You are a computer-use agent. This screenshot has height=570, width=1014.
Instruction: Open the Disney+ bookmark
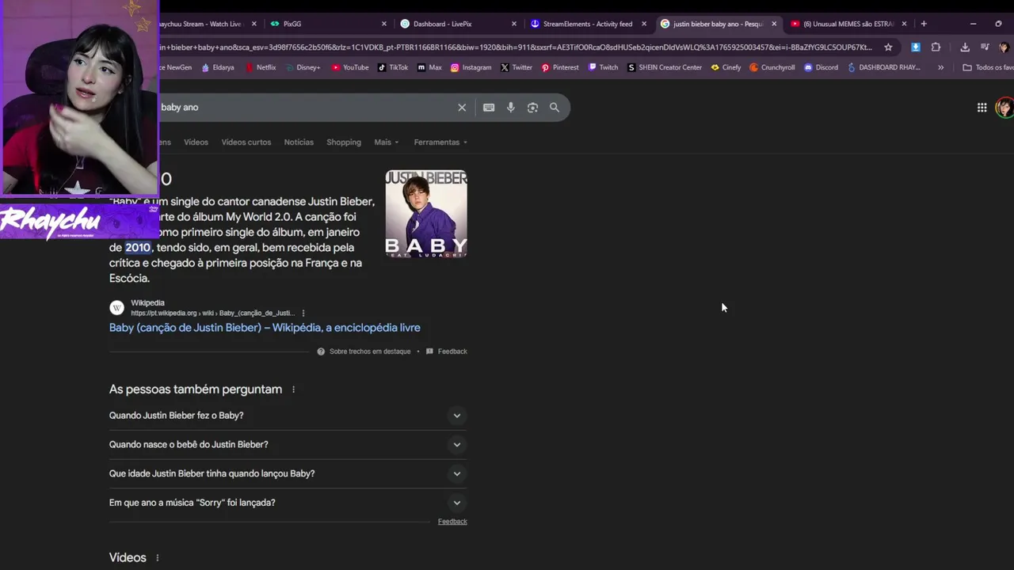[303, 68]
